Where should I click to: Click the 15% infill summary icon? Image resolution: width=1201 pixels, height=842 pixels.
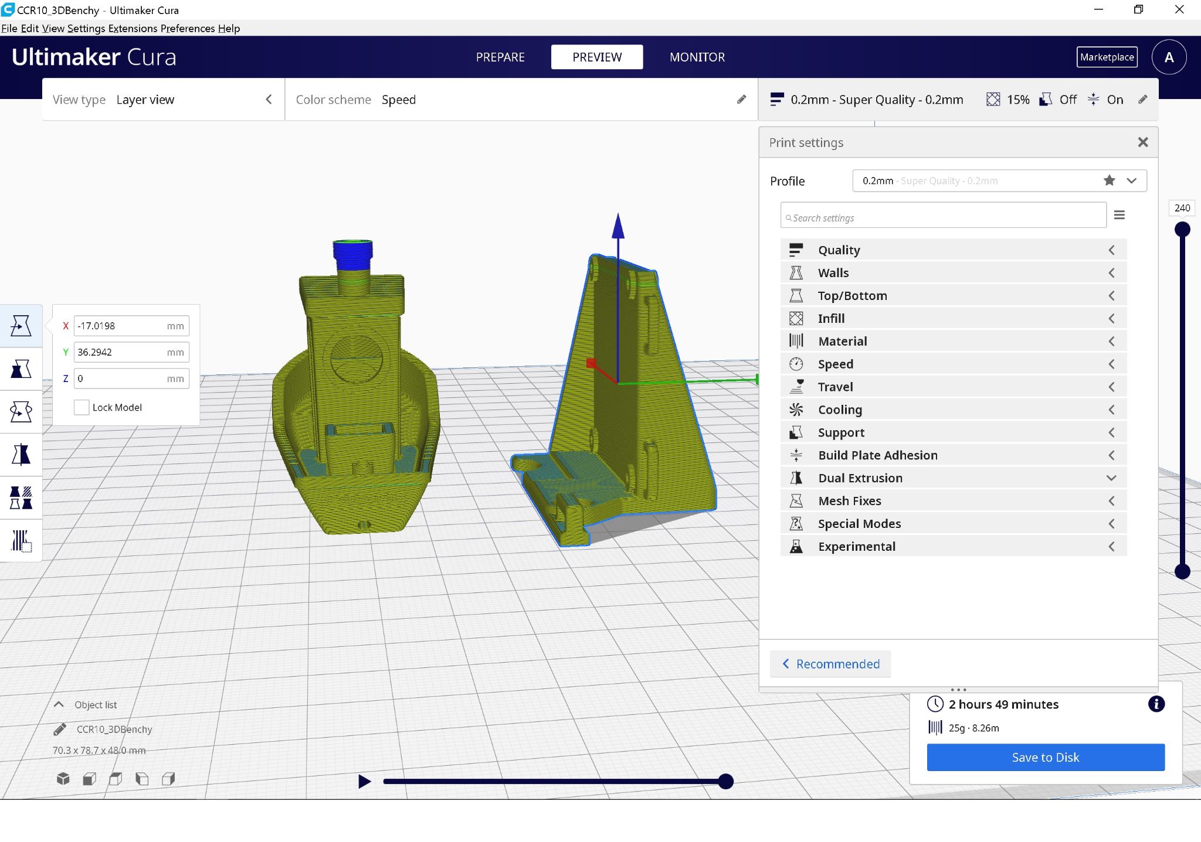(993, 100)
